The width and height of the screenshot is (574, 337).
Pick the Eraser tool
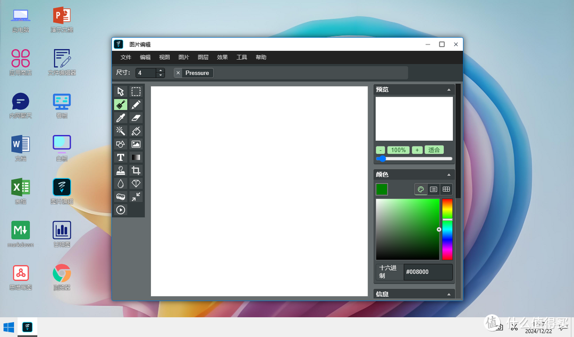136,118
